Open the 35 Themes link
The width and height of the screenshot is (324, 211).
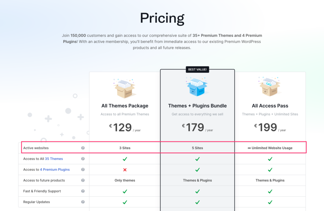coord(54,159)
